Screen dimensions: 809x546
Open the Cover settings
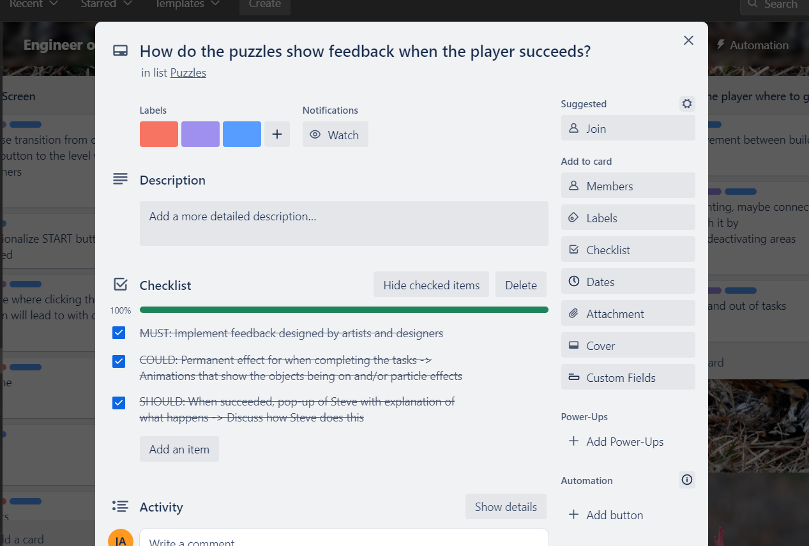click(628, 345)
